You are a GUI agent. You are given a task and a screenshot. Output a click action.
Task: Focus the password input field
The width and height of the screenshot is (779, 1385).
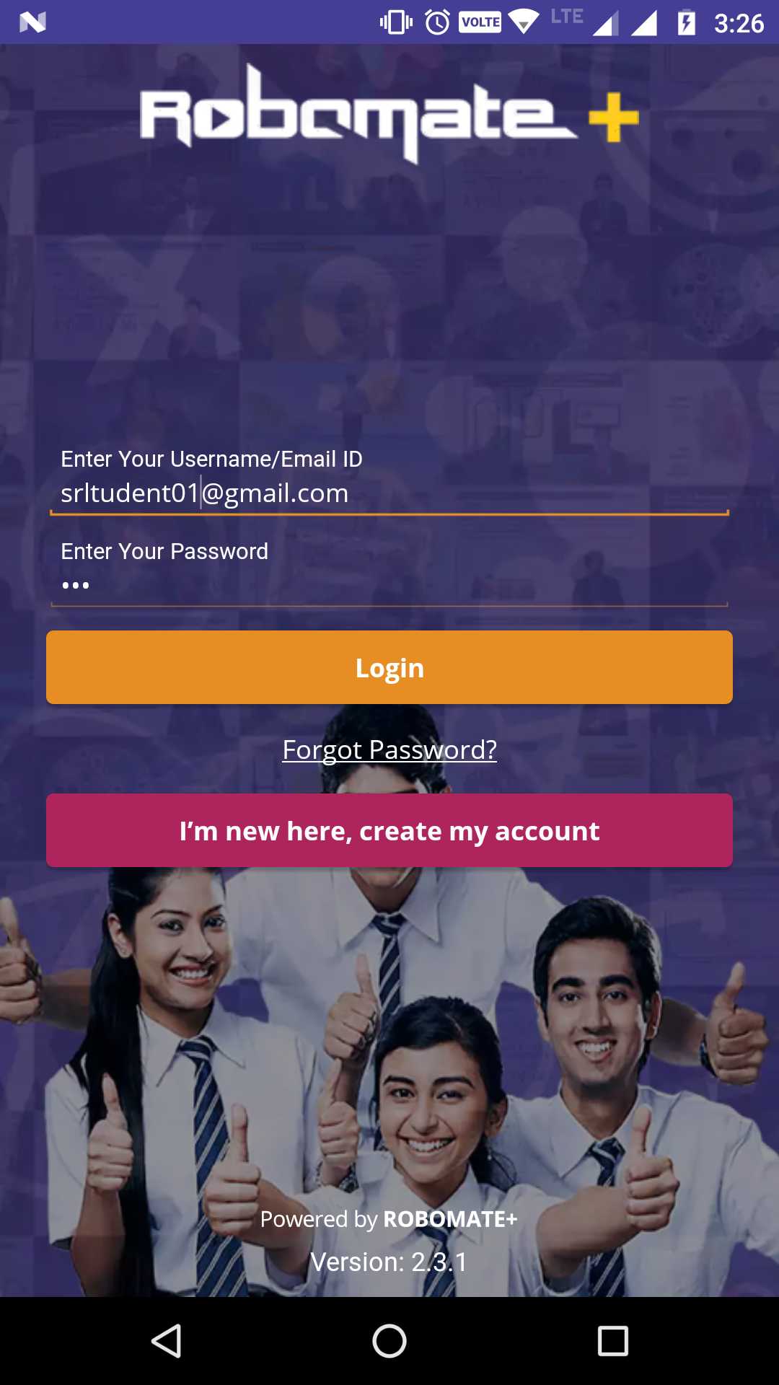[389, 586]
